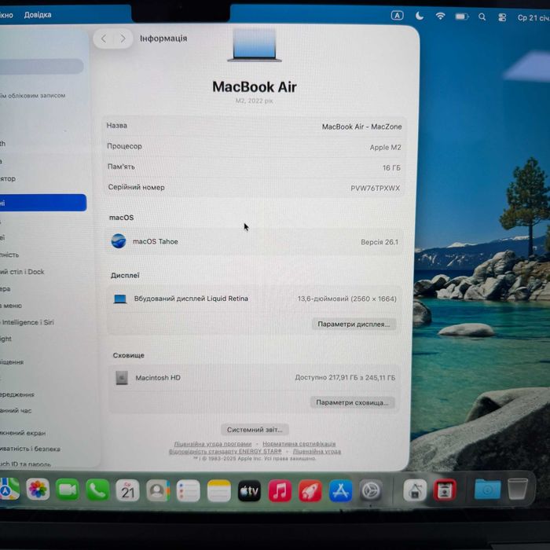
Task: Open red Photo Booth icon in dock
Action: (x=445, y=489)
